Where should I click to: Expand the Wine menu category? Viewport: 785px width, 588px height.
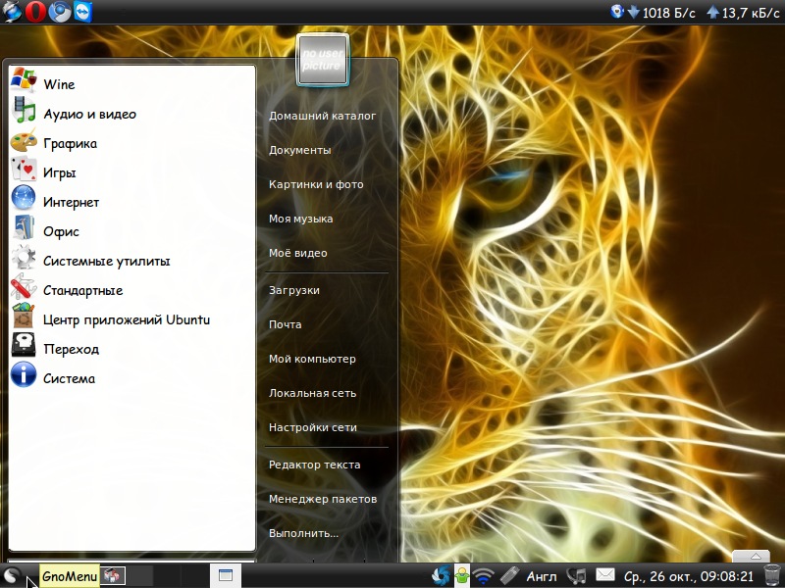pos(59,84)
